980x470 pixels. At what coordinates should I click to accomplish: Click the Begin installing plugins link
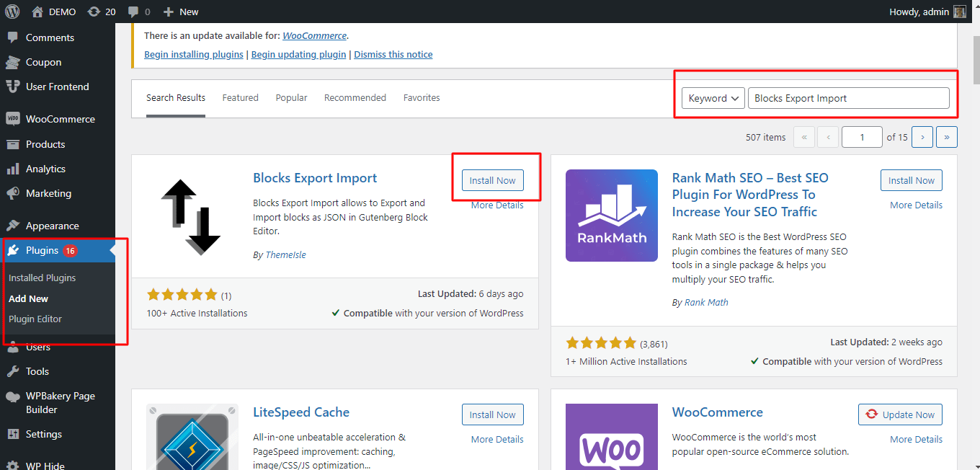[194, 54]
